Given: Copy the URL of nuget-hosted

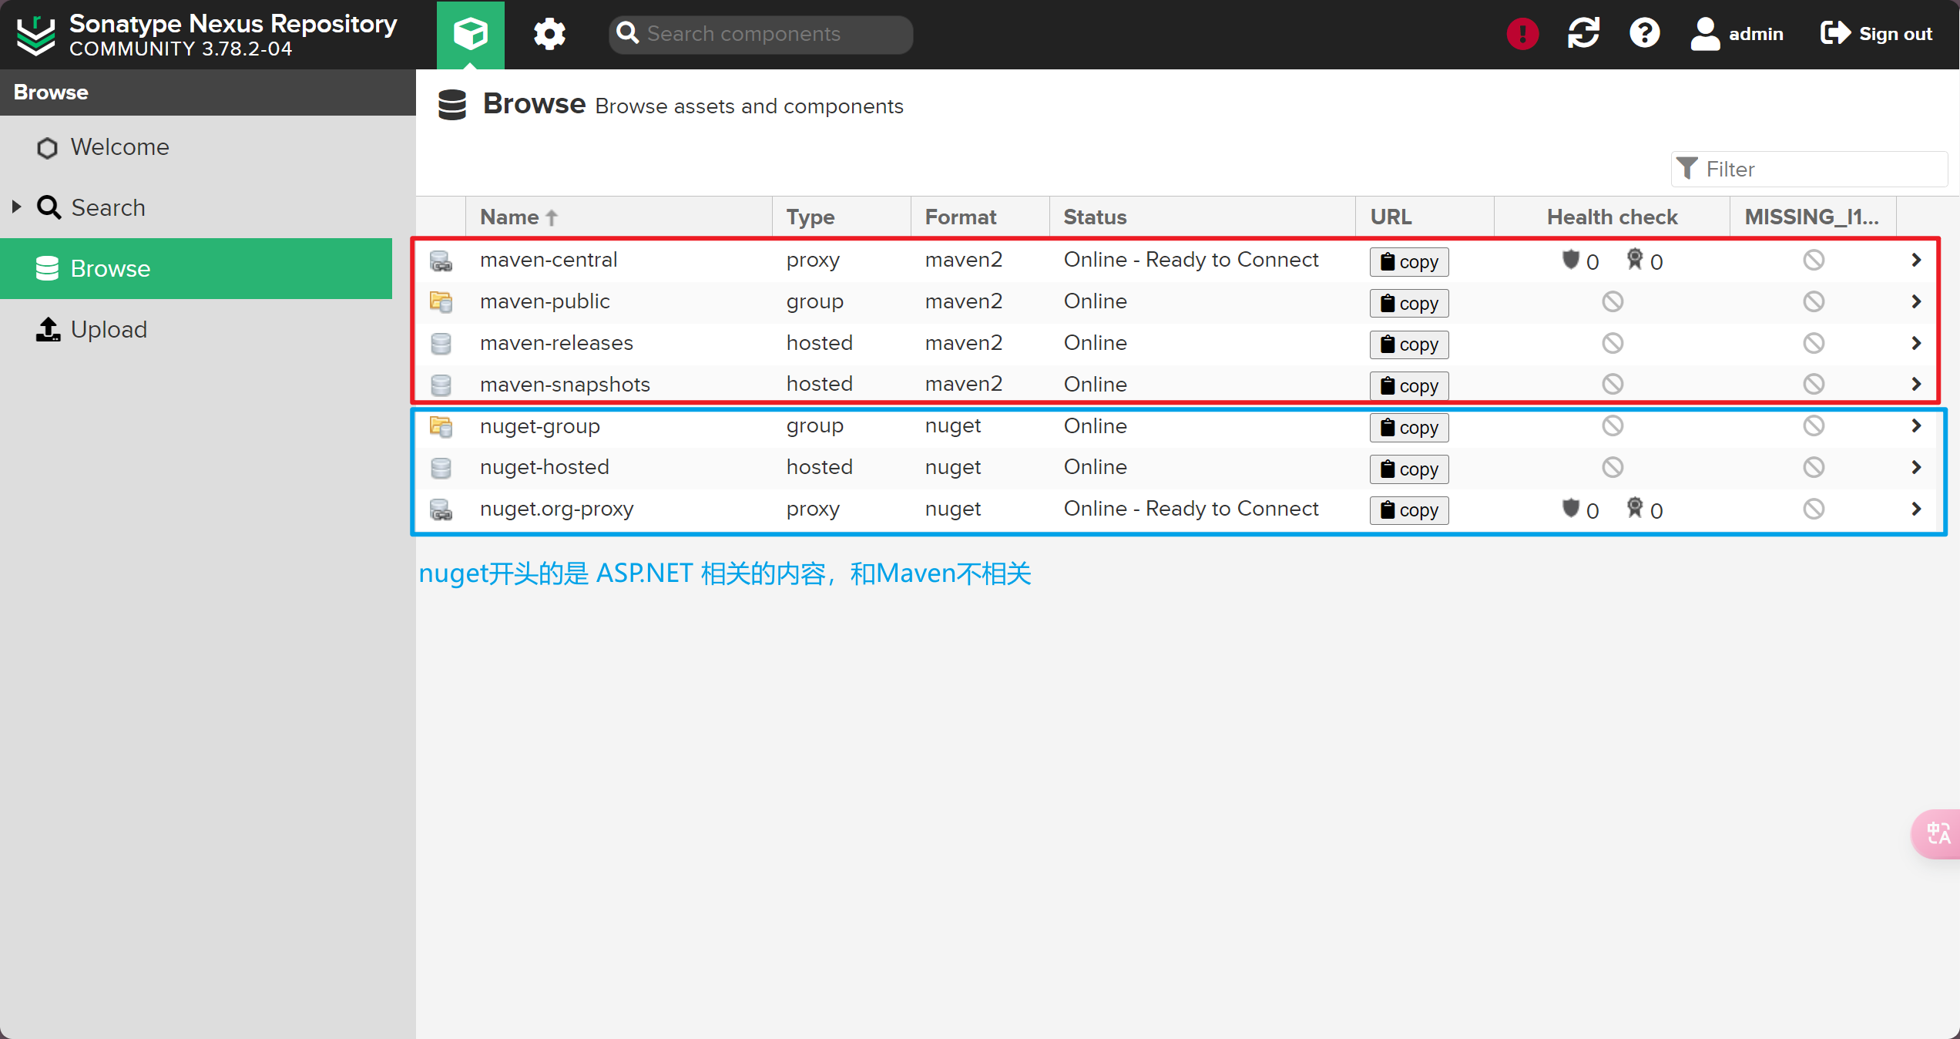Looking at the screenshot, I should [1409, 469].
